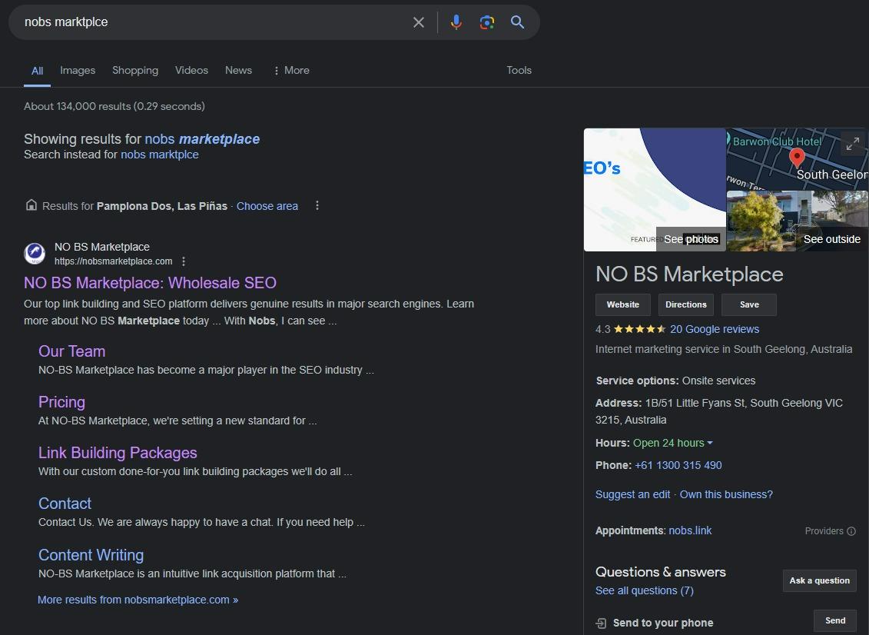Open three-dot options next to nobsmarketplace.com URL

pos(184,261)
